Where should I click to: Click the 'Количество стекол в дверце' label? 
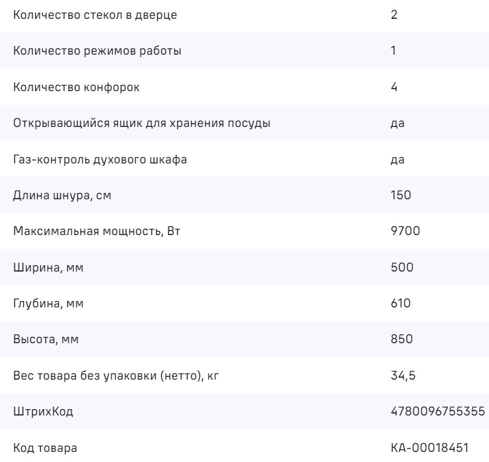point(95,14)
